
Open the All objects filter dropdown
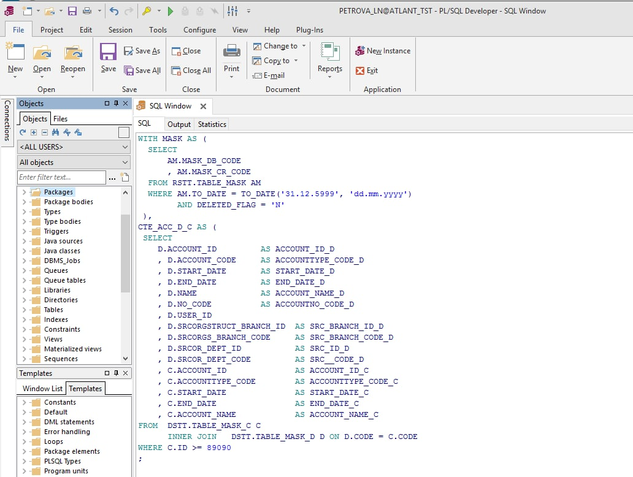(74, 162)
